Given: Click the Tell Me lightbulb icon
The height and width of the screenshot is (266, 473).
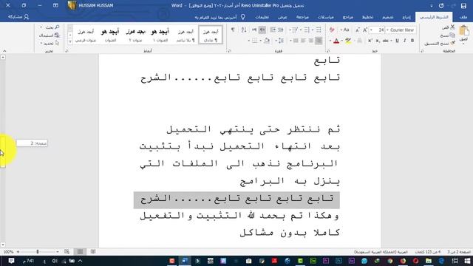Looking at the screenshot, I should (243, 17).
